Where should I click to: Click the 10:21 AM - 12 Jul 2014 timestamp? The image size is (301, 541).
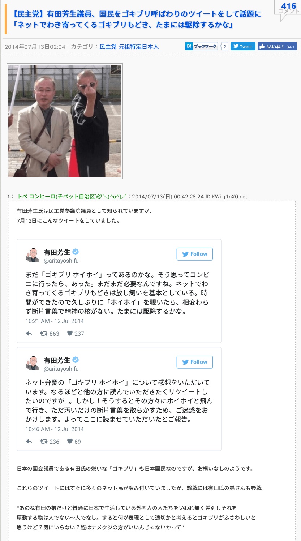tap(55, 321)
